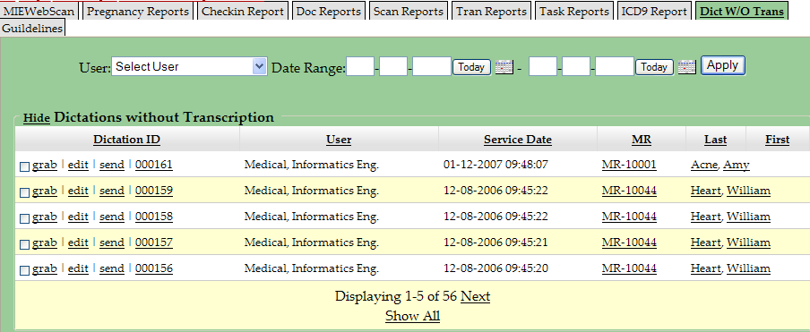Image resolution: width=810 pixels, height=332 pixels.
Task: Edit dictation 000157
Action: click(x=78, y=243)
